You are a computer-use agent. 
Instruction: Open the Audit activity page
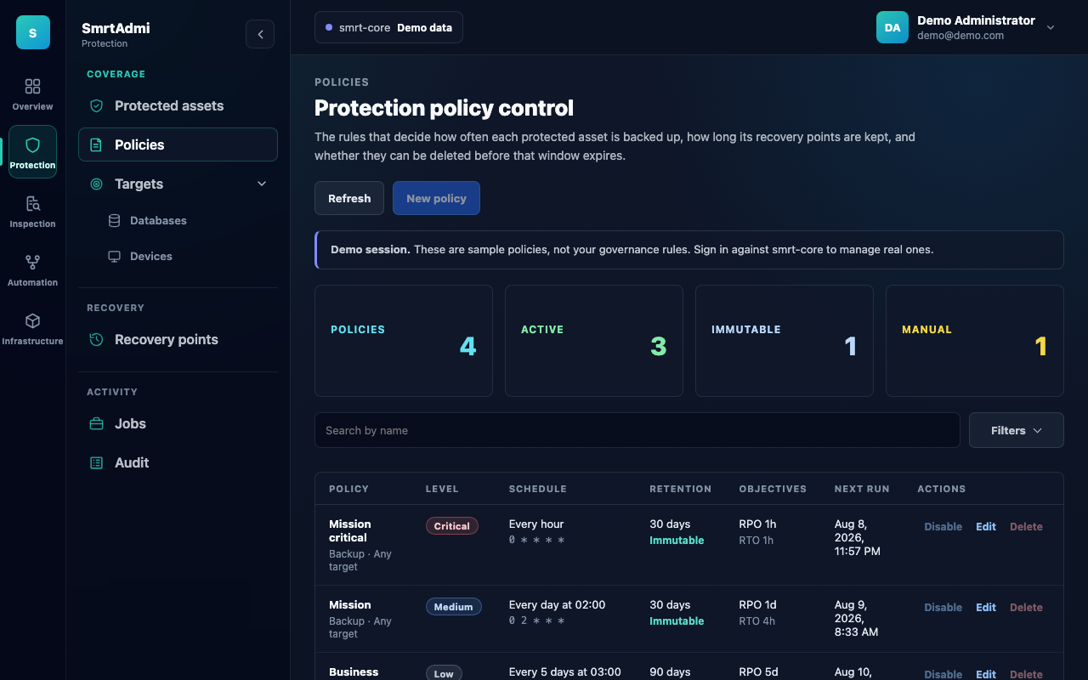[178, 463]
